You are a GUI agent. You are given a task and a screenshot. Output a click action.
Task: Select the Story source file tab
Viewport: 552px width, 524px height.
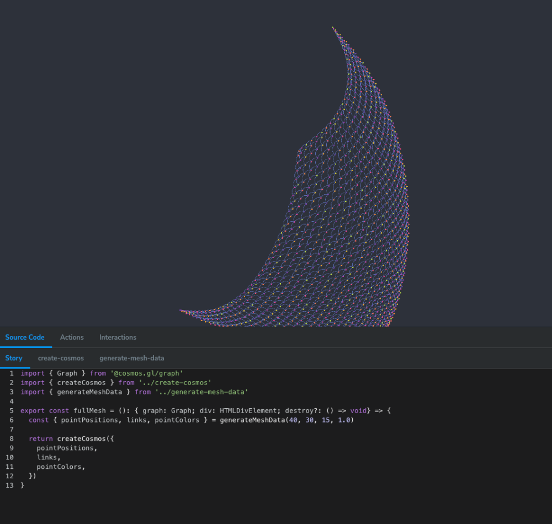click(x=14, y=358)
